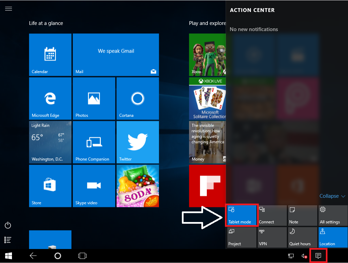The image size is (348, 263).
Task: Launch Candy Crush Soda tile
Action: pyautogui.click(x=138, y=186)
